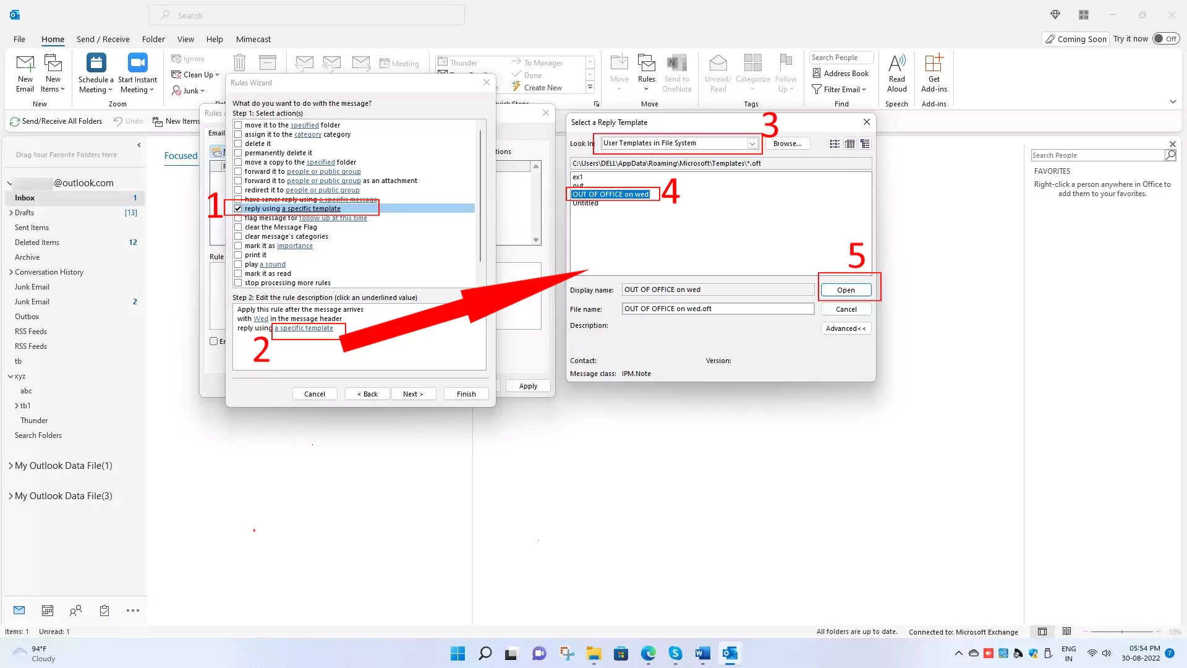This screenshot has width=1187, height=668.
Task: Send the message to OneNote
Action: tap(677, 71)
